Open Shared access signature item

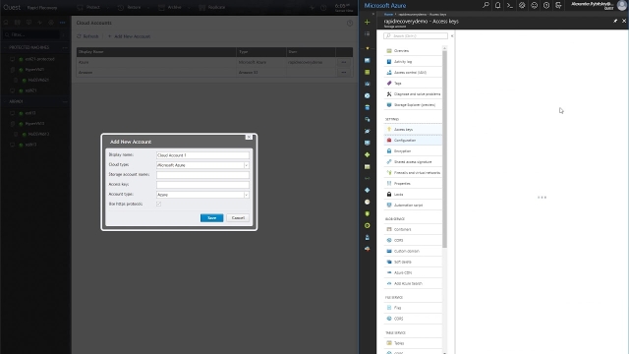413,161
